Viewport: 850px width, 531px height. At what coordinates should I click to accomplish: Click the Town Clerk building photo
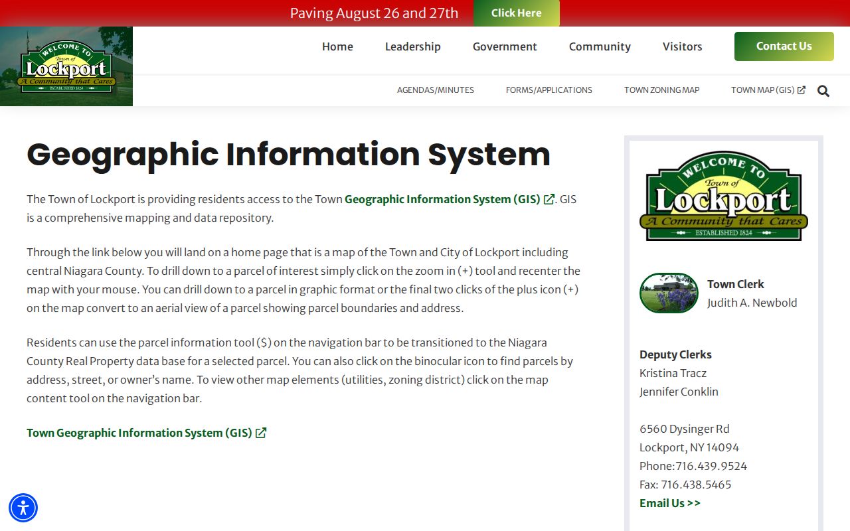click(669, 293)
